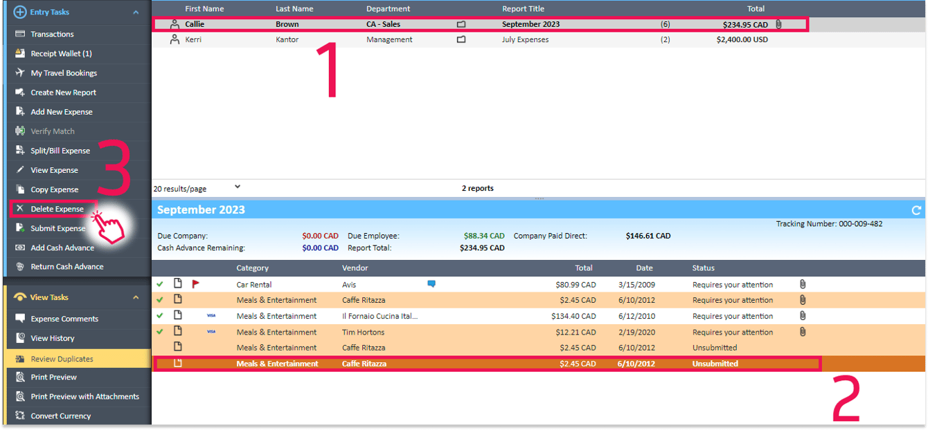Screen dimensions: 928x430
Task: Choose Delete Expense from Entry Tasks
Action: (x=57, y=209)
